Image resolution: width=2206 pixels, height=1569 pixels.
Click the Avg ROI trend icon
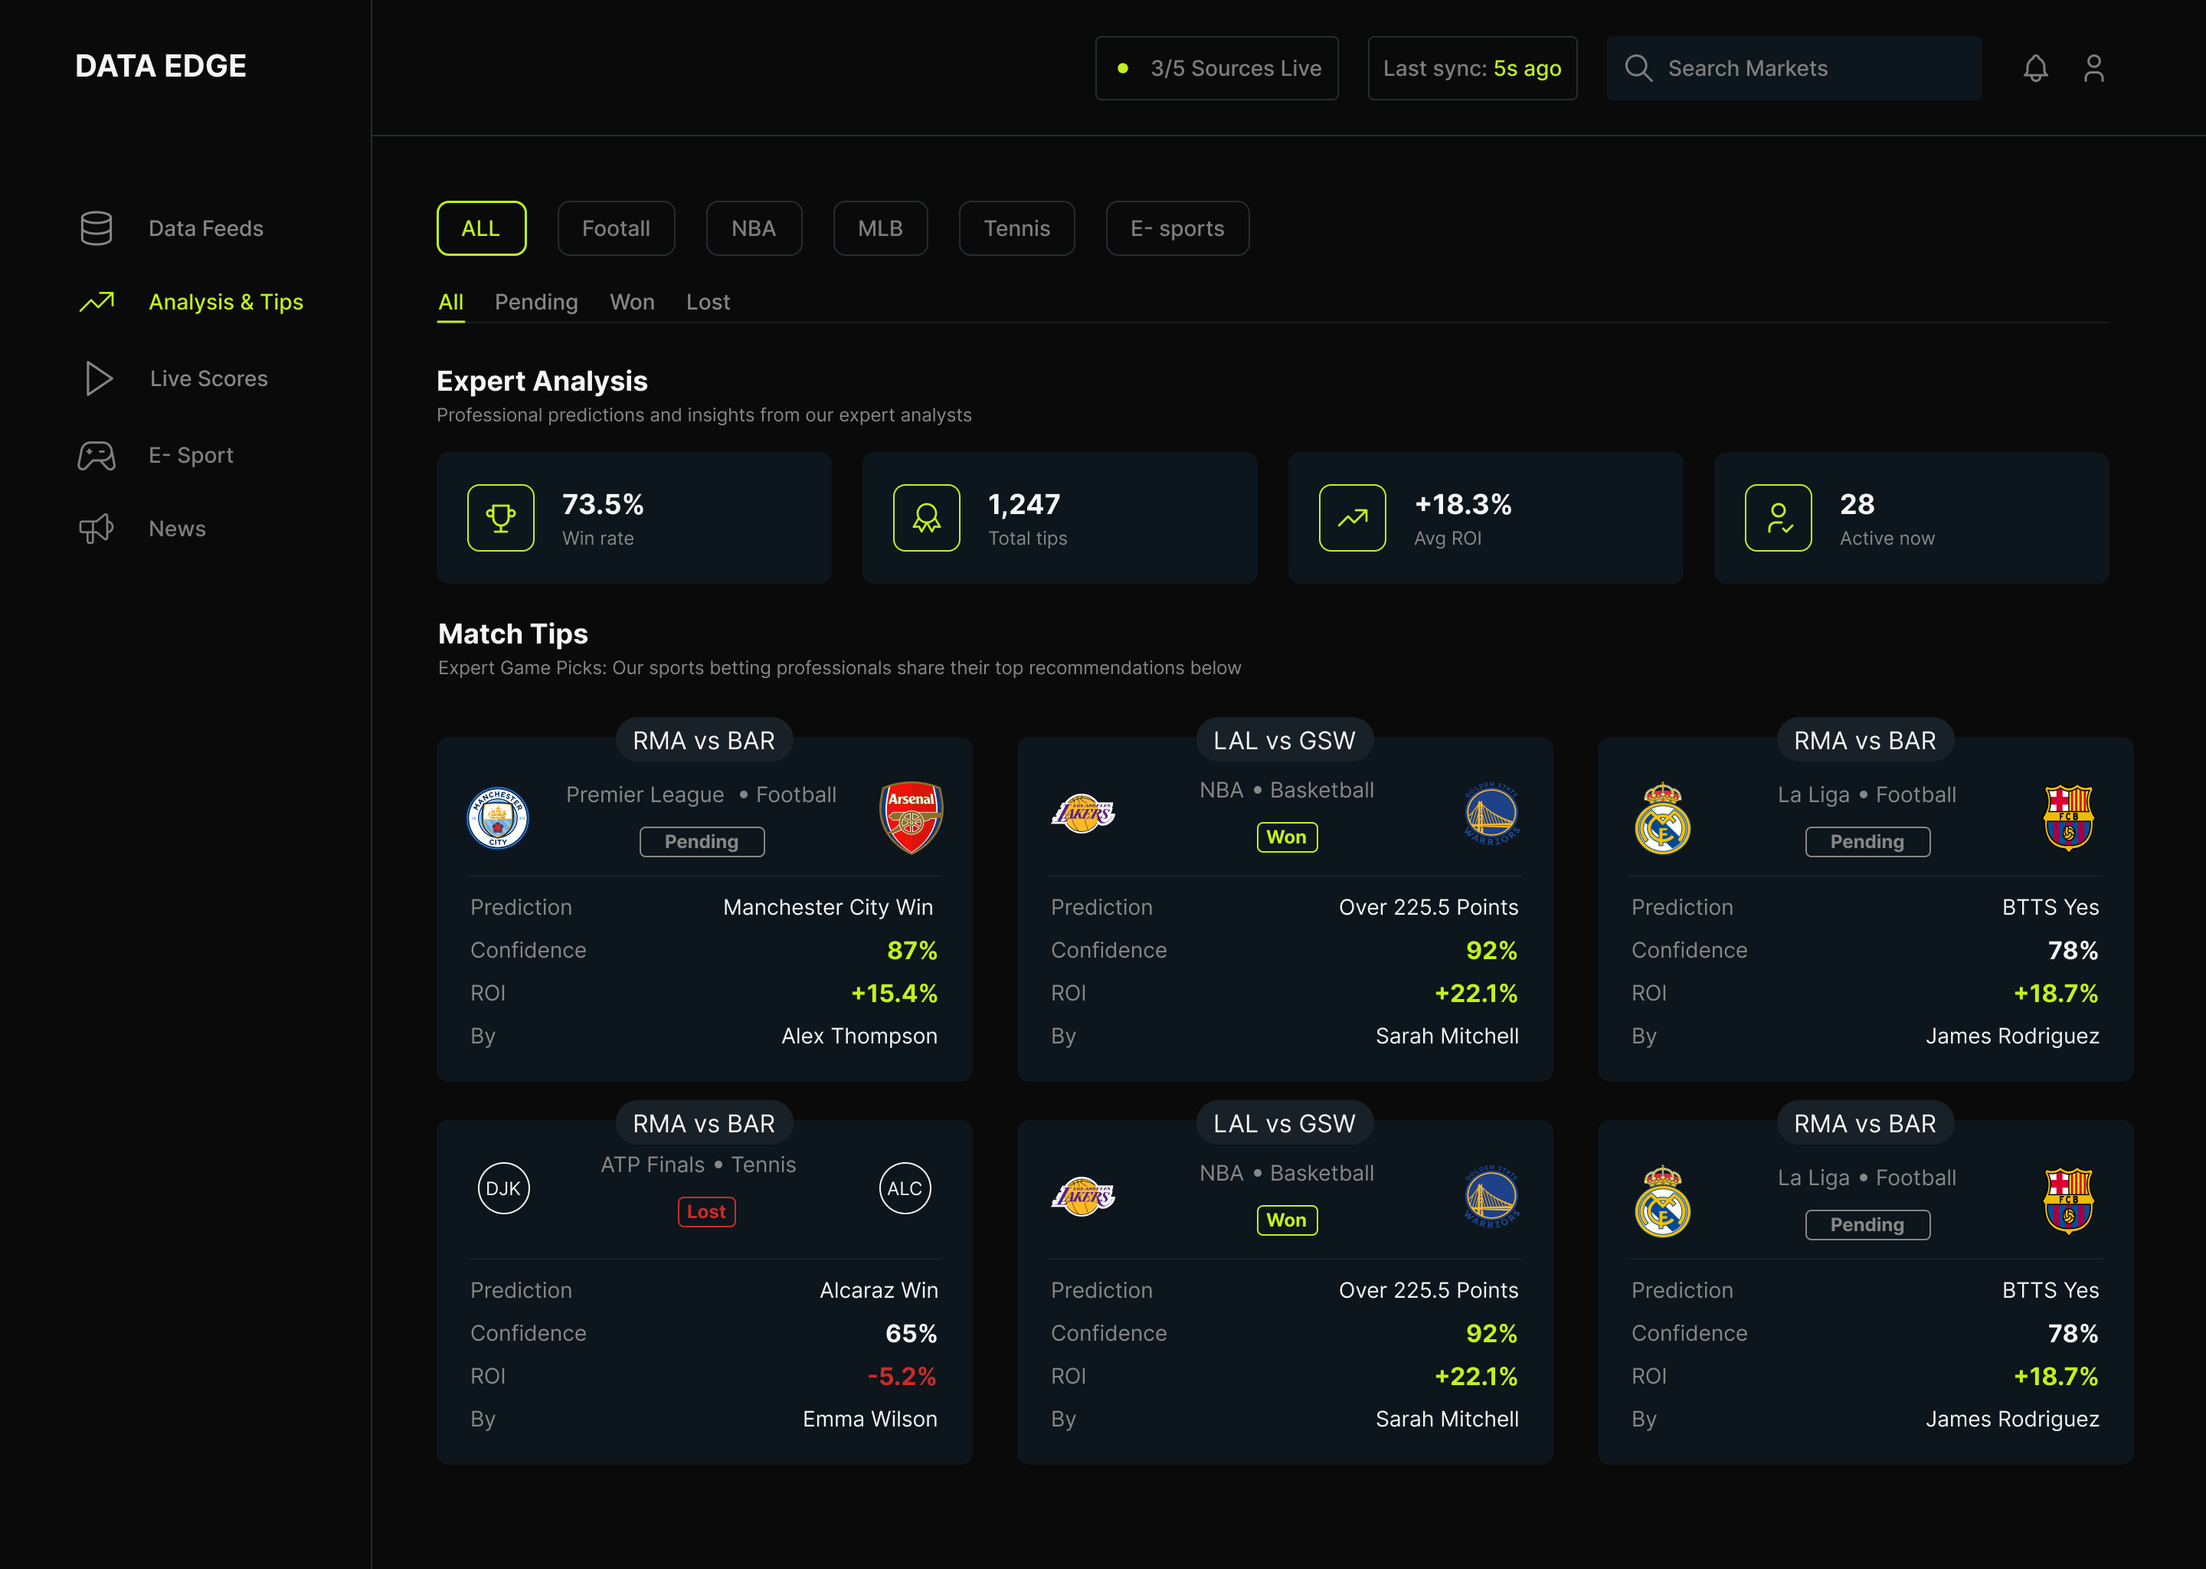click(1352, 518)
